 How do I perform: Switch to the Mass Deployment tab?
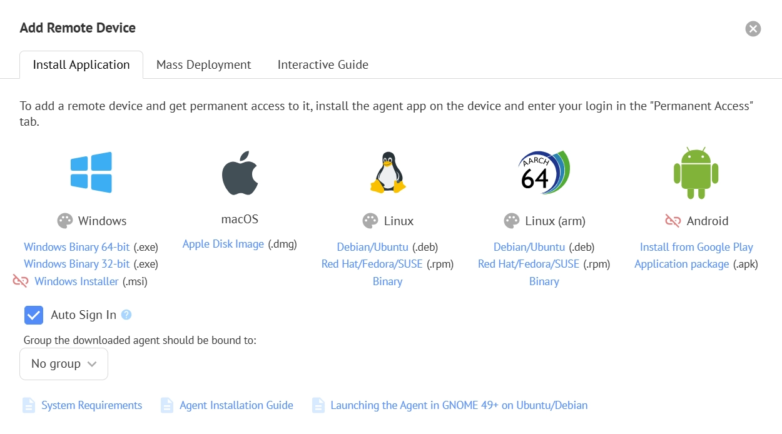pyautogui.click(x=203, y=65)
